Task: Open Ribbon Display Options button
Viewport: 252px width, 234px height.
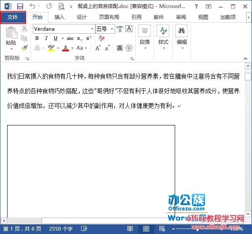Action: click(x=208, y=6)
